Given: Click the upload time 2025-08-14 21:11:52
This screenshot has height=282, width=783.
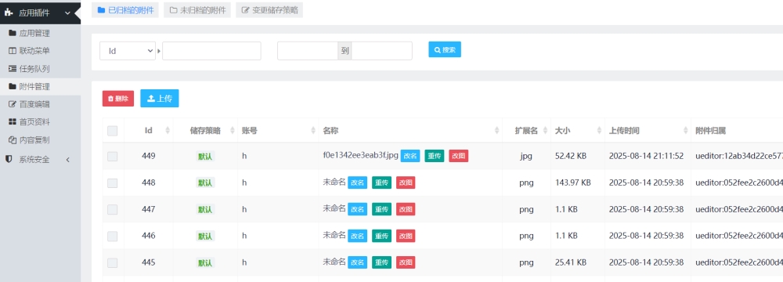Looking at the screenshot, I should 646,156.
